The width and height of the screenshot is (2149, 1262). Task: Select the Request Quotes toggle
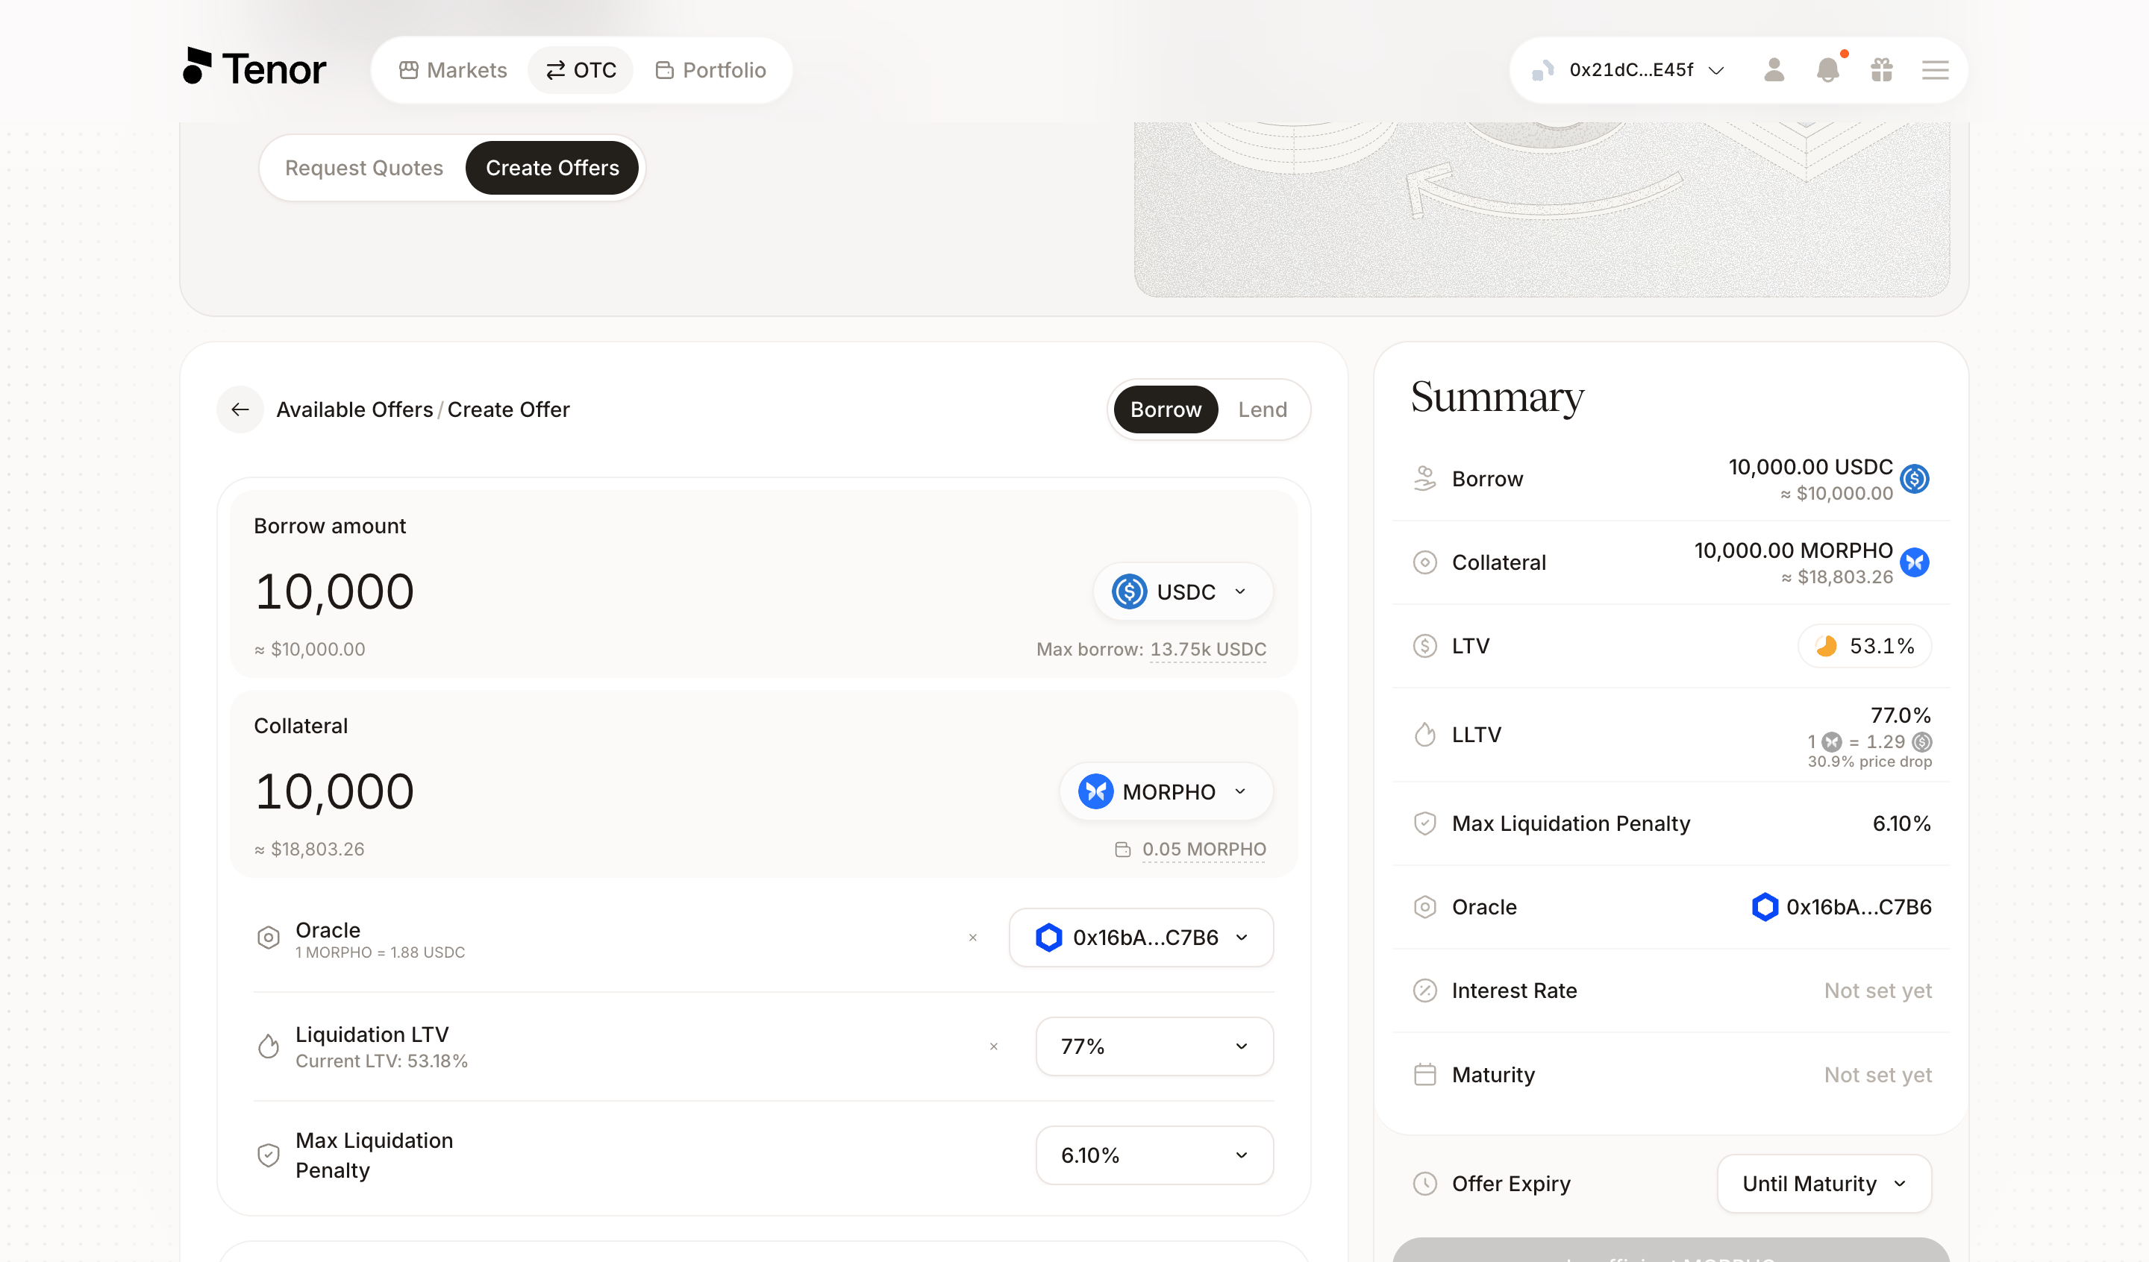(364, 168)
